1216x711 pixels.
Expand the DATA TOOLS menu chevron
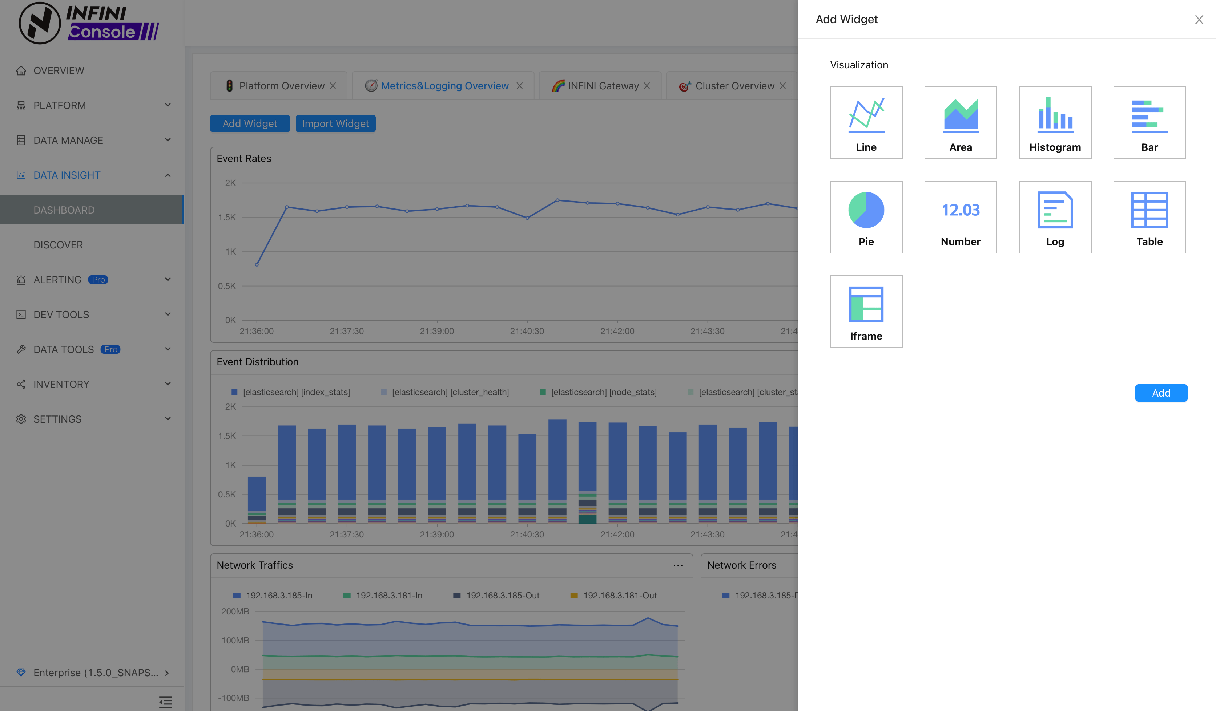tap(168, 349)
